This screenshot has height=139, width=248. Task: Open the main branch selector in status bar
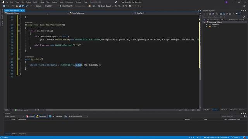(x=236, y=137)
